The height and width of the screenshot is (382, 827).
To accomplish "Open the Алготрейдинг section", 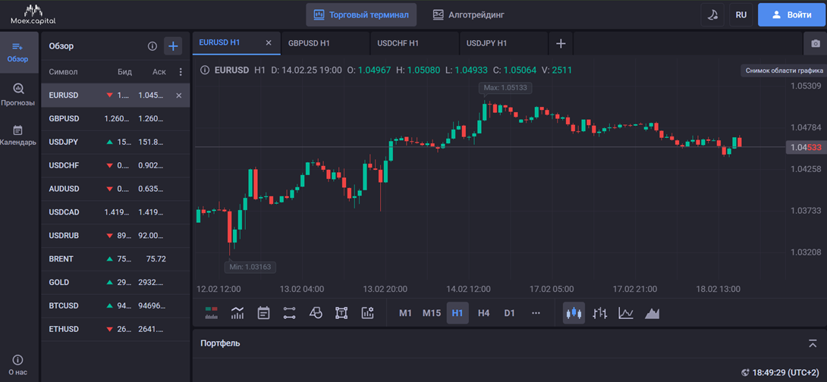I will click(468, 14).
